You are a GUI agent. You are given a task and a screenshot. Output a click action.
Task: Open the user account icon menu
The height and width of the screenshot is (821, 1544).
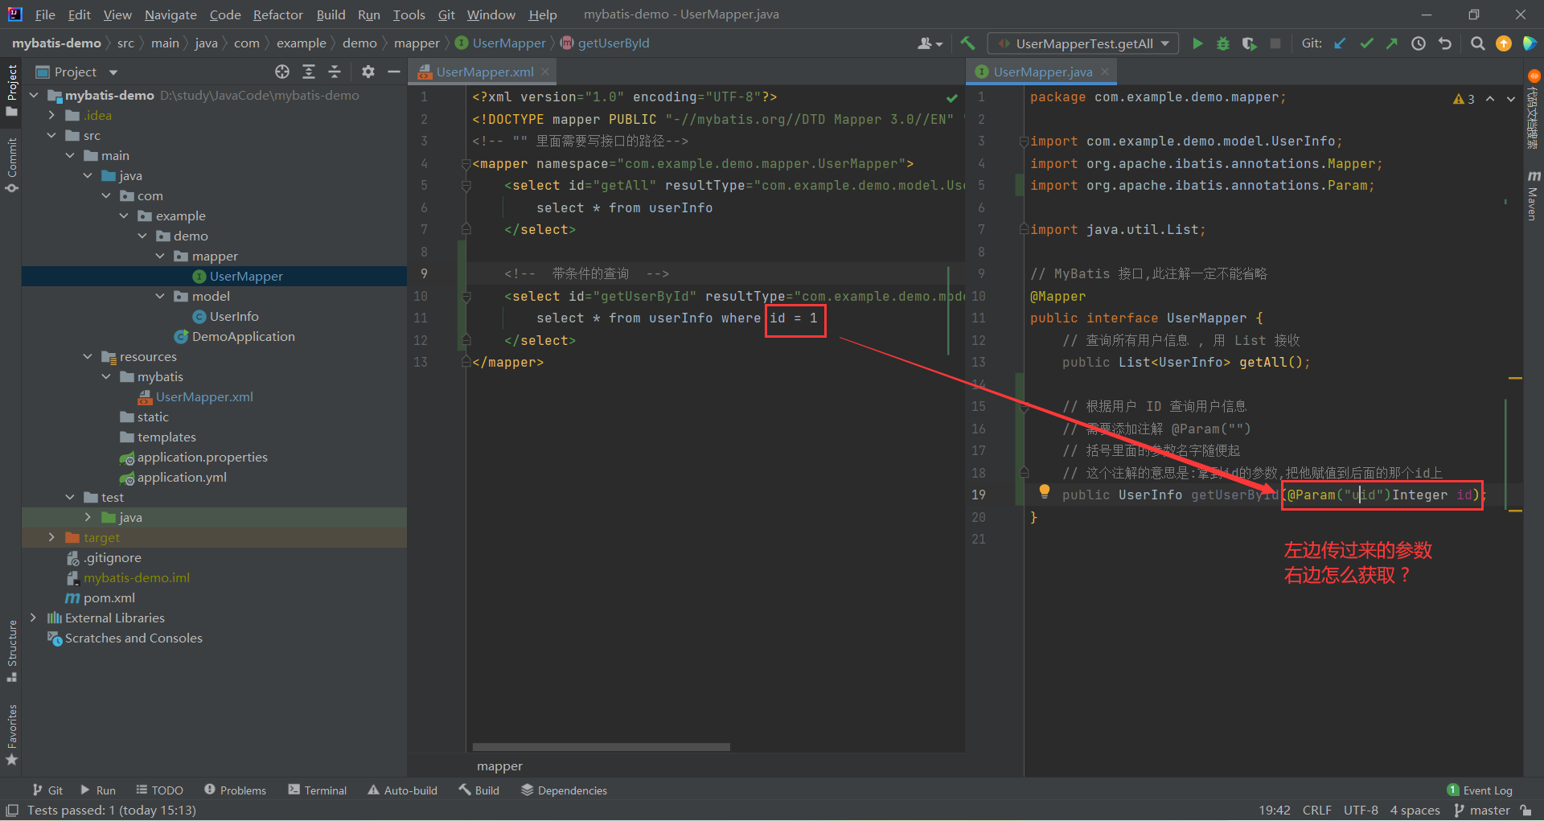tap(930, 43)
